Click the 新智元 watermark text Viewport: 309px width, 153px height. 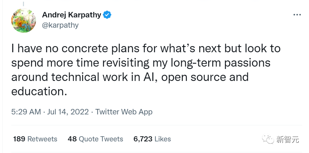pos(288,139)
